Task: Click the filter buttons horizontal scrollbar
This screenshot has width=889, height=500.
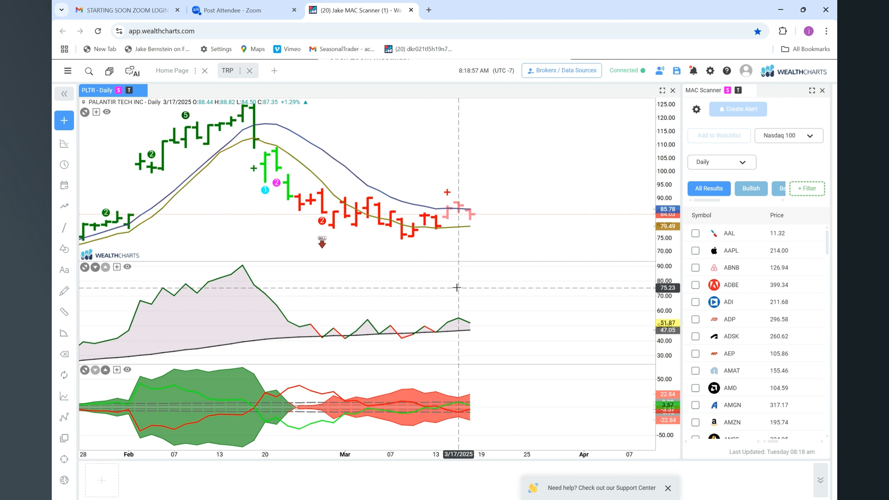Action: pos(707,200)
